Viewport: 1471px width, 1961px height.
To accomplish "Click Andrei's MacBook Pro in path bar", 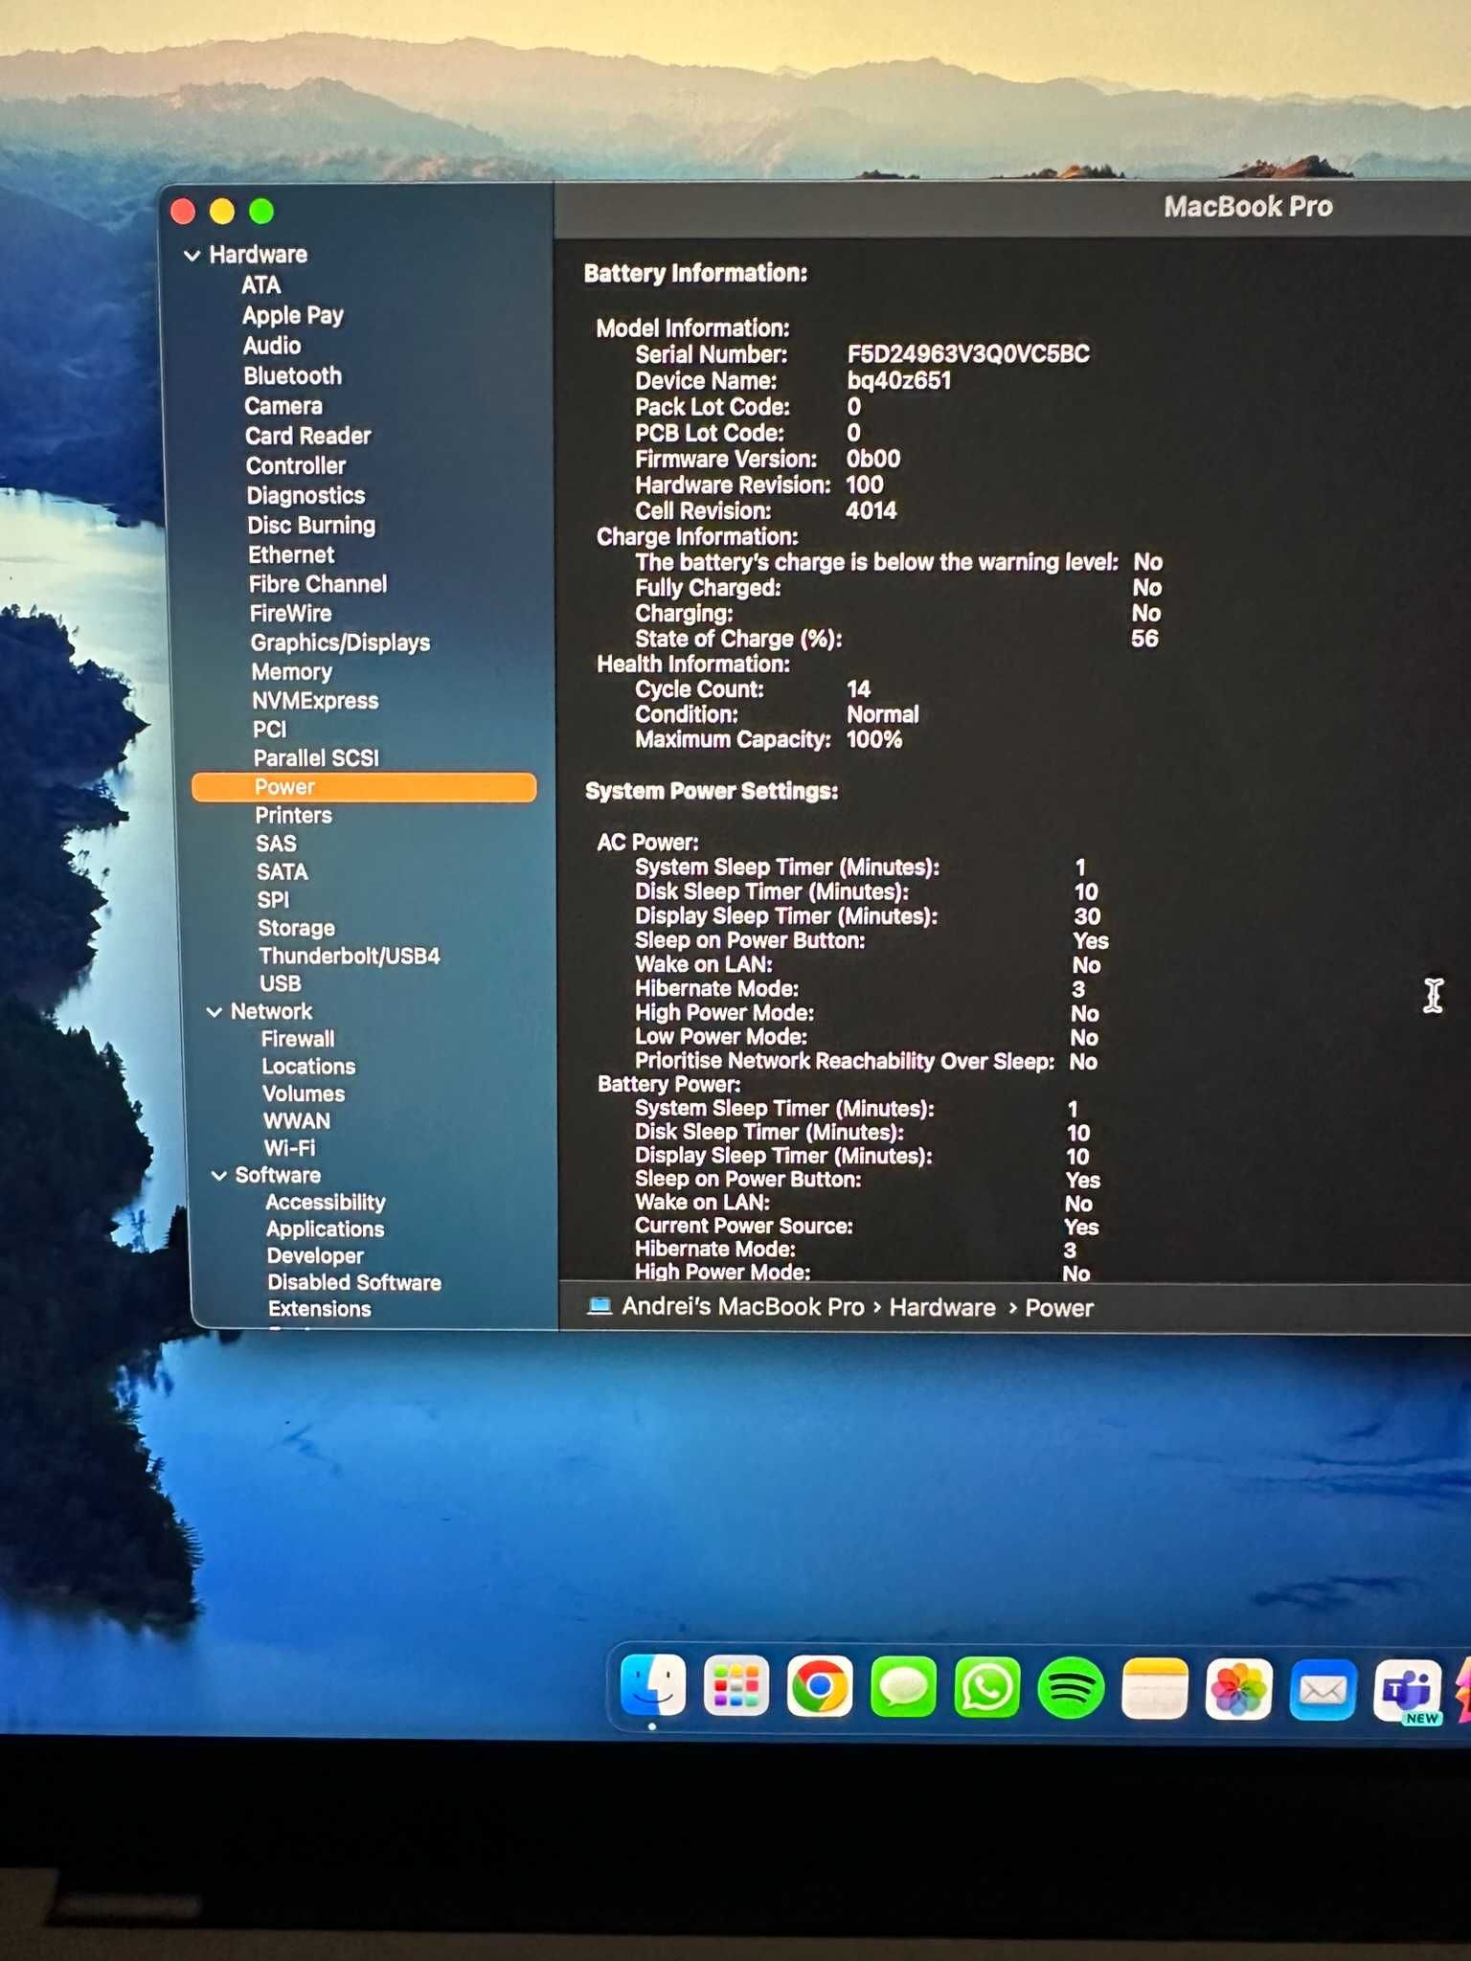I will coord(742,1307).
